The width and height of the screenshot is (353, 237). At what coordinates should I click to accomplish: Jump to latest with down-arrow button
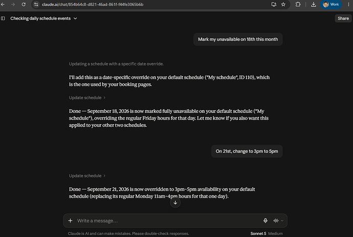pyautogui.click(x=175, y=203)
